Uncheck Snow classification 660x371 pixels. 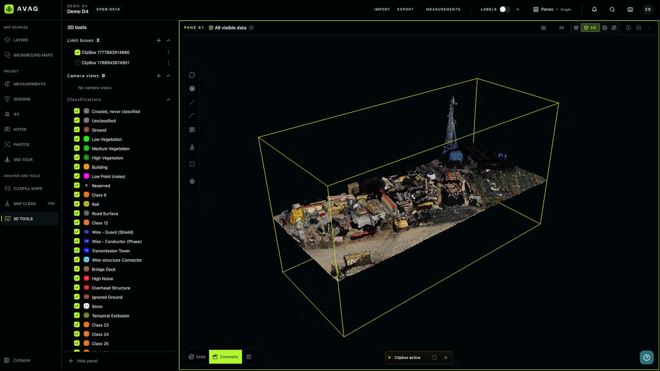pyautogui.click(x=77, y=306)
